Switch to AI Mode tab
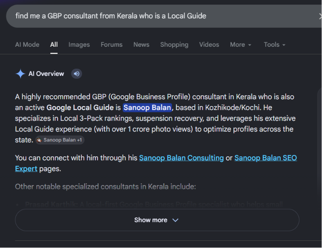This screenshot has width=322, height=248. click(x=27, y=45)
